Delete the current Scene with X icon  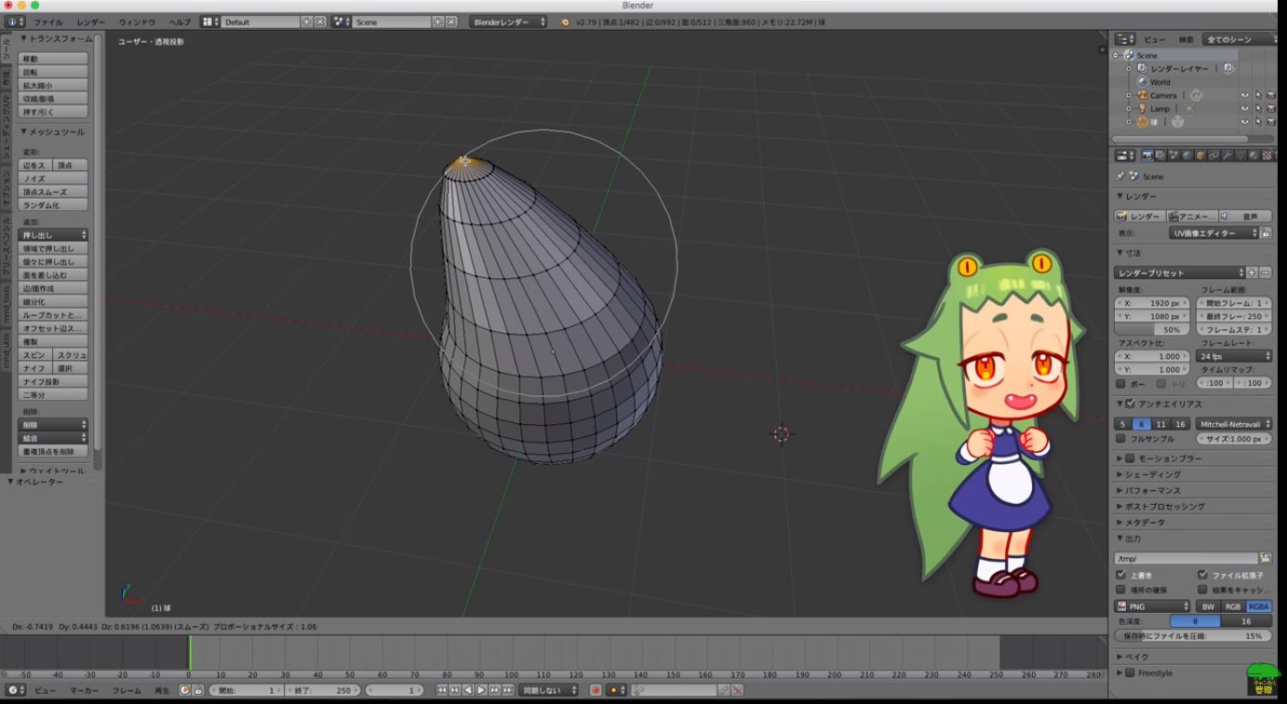coord(451,21)
